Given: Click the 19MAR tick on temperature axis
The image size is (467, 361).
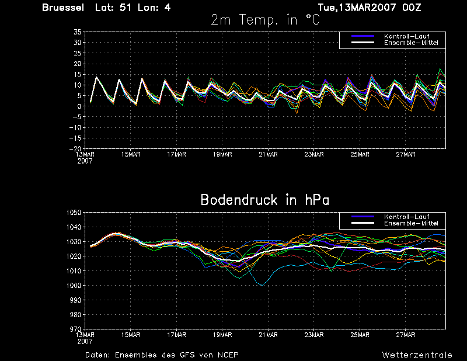Looking at the screenshot, I should click(222, 154).
